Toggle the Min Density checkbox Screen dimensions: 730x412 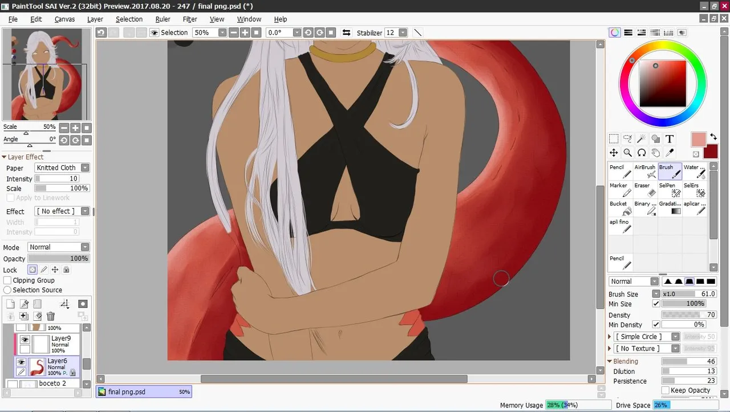tap(656, 325)
